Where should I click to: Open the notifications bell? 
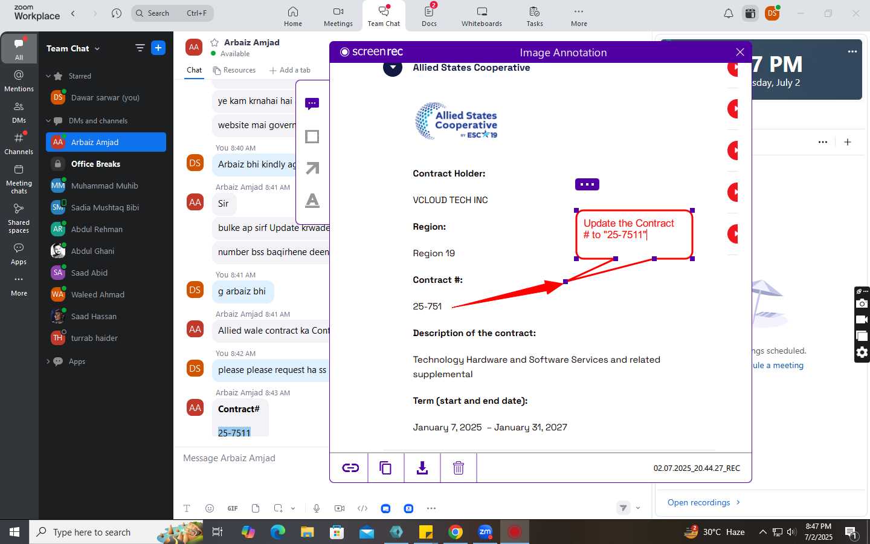(x=729, y=13)
